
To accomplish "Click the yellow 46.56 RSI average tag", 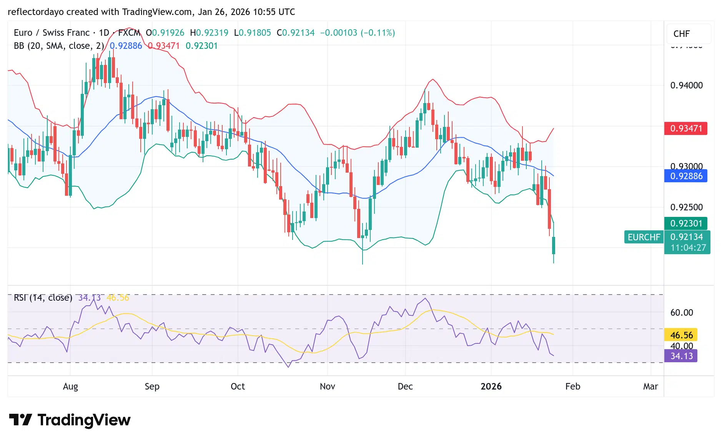I will [681, 335].
